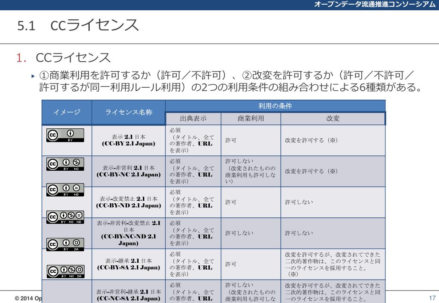Click 必須 attribution cell in CC-BY-ND row
The image size is (439, 303).
click(x=193, y=202)
